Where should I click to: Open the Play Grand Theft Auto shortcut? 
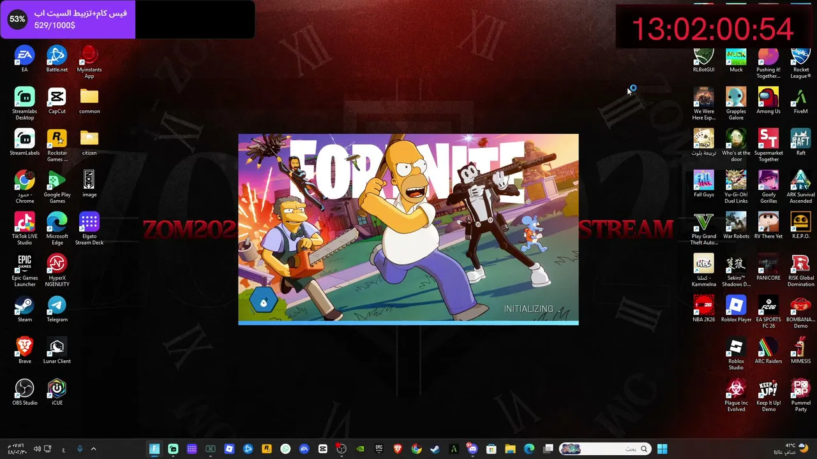click(703, 228)
